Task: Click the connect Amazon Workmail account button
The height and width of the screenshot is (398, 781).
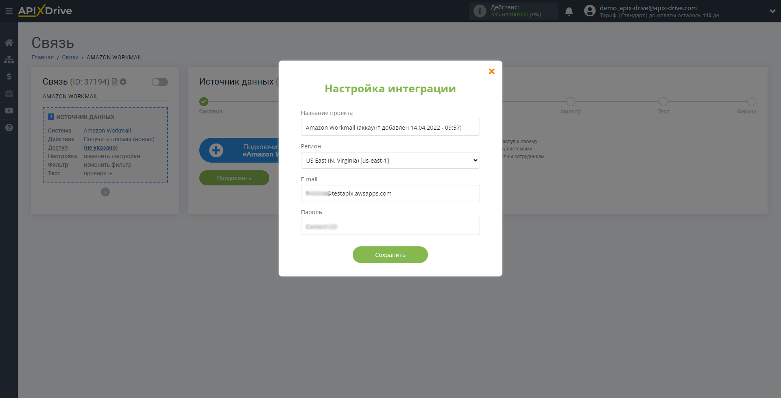Action: (239, 150)
